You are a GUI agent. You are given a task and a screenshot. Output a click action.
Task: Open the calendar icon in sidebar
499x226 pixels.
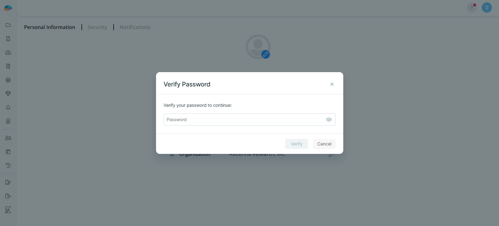point(8,152)
